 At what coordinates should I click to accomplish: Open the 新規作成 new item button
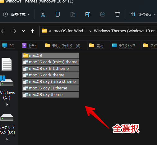click(16, 14)
